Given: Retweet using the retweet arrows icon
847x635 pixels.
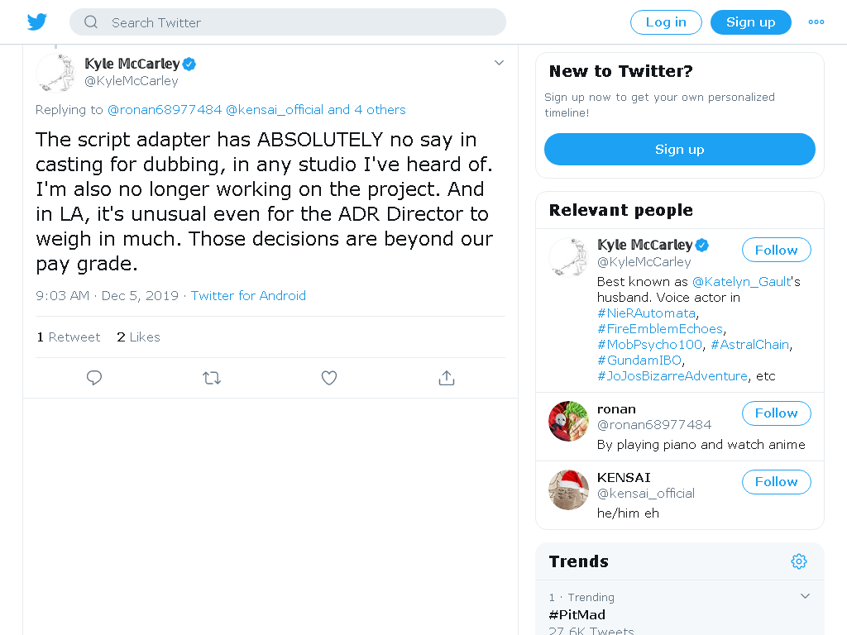Looking at the screenshot, I should (x=212, y=378).
